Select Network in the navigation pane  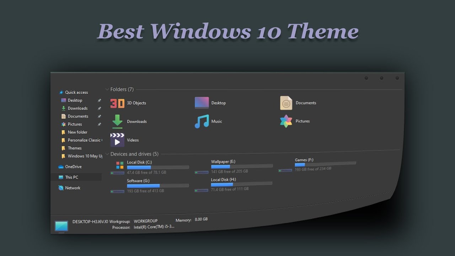[73, 188]
